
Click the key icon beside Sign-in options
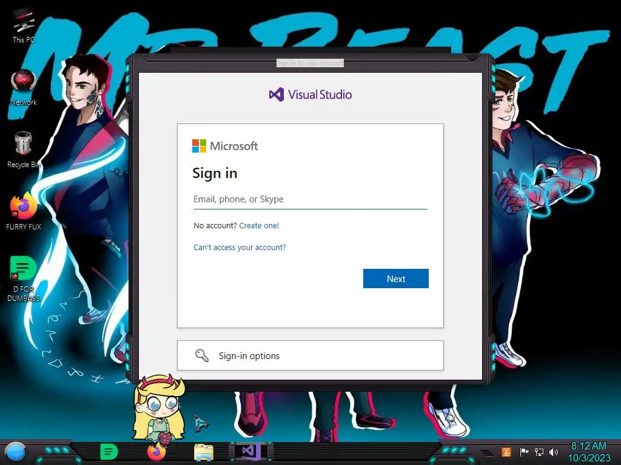[202, 355]
